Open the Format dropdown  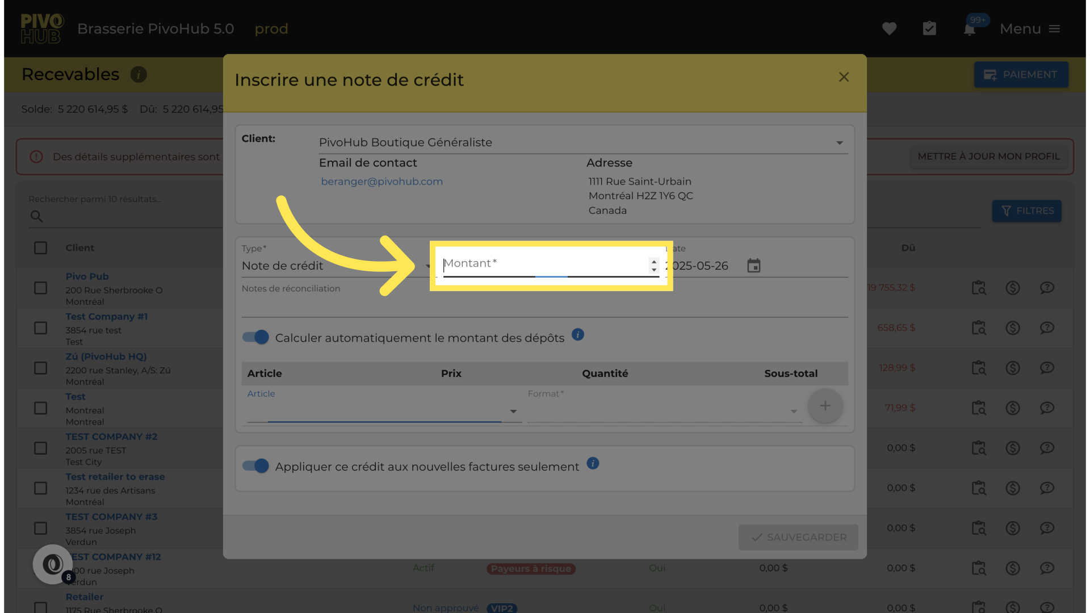tap(794, 412)
